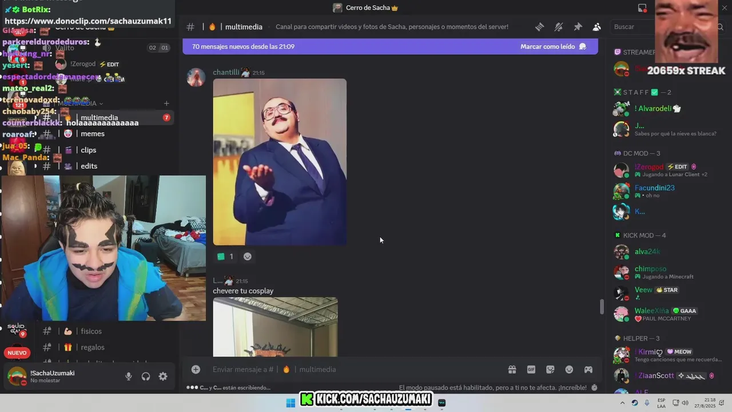
Task: Open the sticker picker
Action: [550, 370]
